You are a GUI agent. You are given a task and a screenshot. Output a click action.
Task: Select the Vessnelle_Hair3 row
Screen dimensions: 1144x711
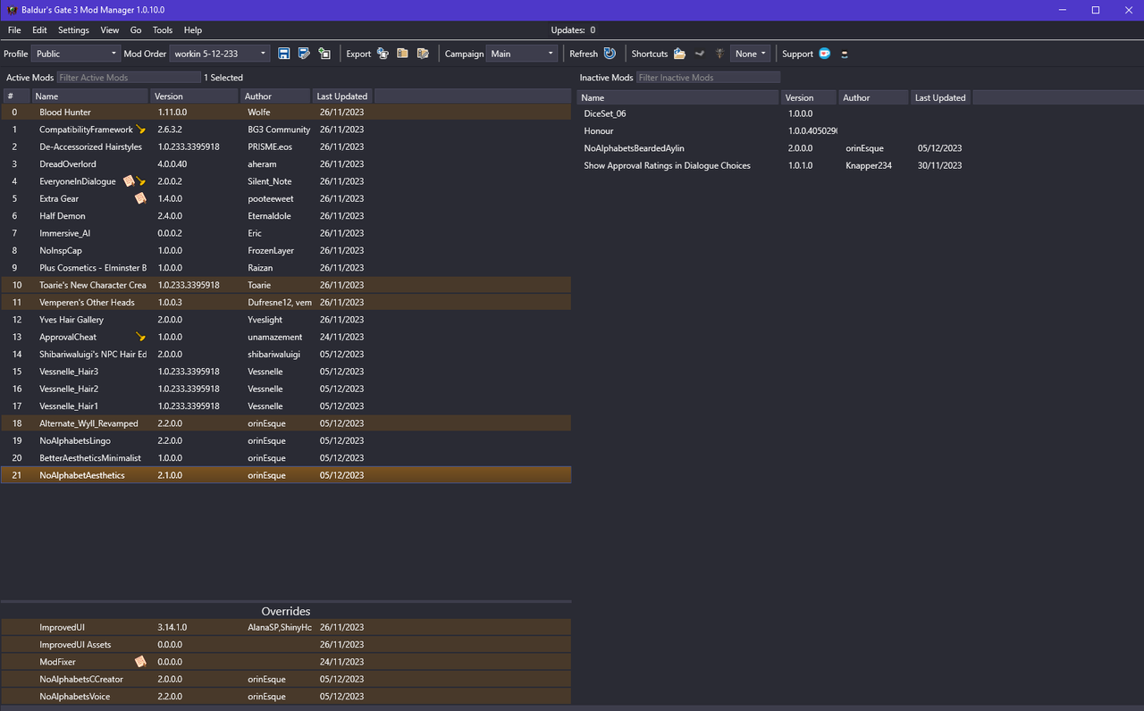point(286,372)
